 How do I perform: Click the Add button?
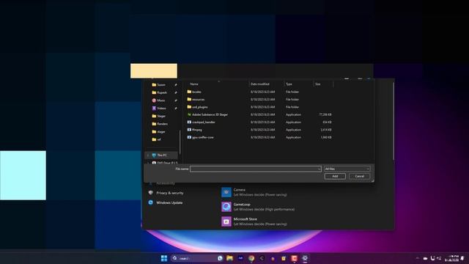[335, 176]
